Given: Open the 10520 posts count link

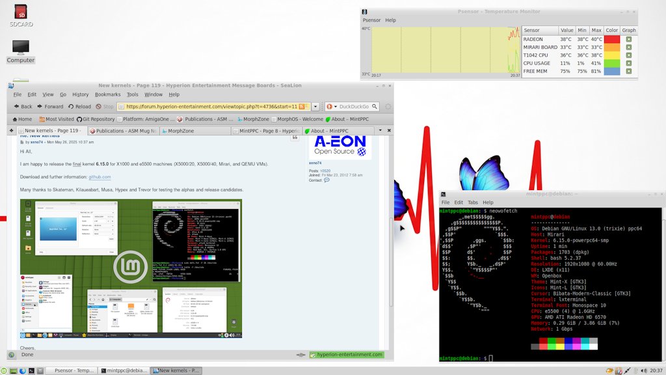Looking at the screenshot, I should [x=325, y=171].
